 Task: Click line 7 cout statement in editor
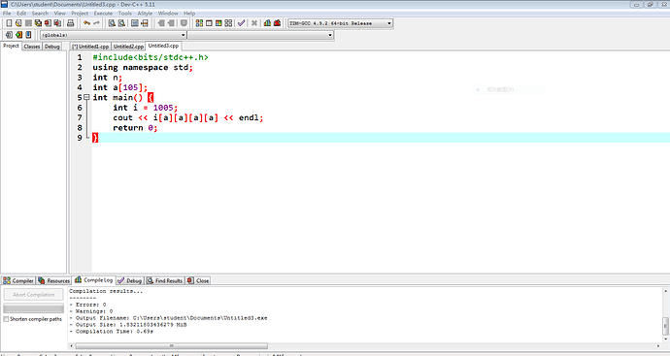click(x=188, y=117)
